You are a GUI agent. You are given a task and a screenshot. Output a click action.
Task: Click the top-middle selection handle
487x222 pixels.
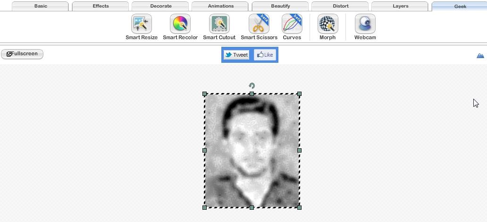pos(252,94)
